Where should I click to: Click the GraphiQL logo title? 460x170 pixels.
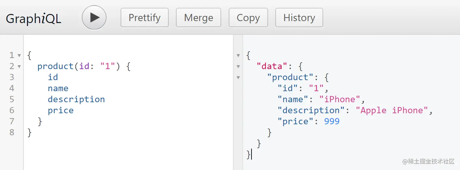[x=33, y=18]
